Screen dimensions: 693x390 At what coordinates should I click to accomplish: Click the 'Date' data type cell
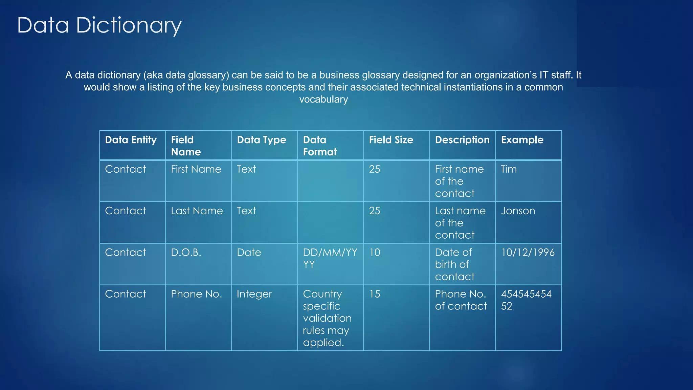(265, 264)
